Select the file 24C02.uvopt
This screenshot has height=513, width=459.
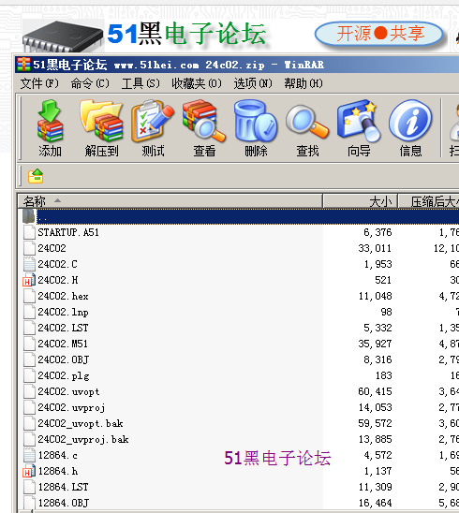point(68,391)
